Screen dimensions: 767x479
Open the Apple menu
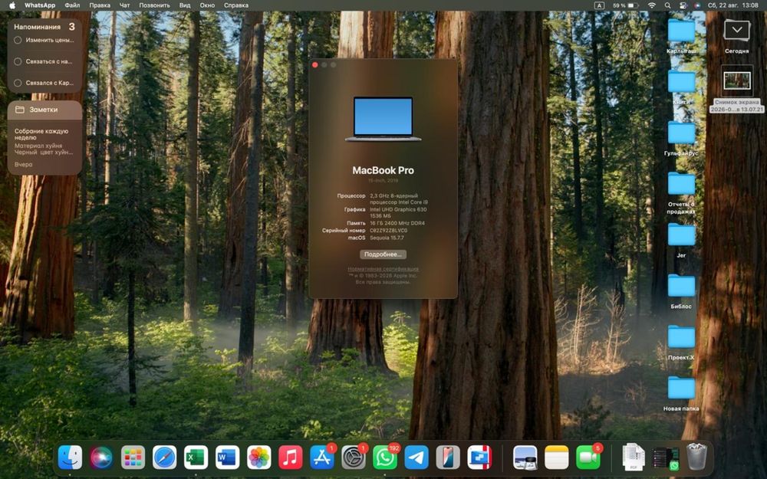12,5
